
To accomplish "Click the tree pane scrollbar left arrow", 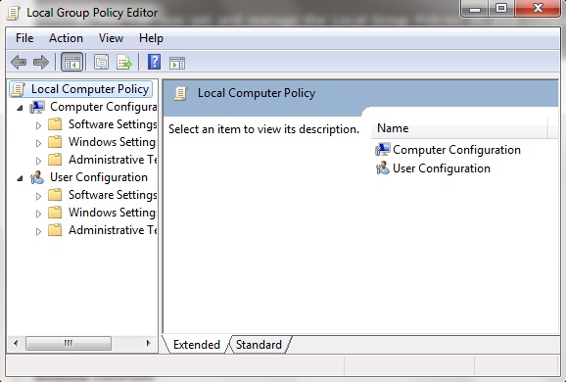I will 15,343.
